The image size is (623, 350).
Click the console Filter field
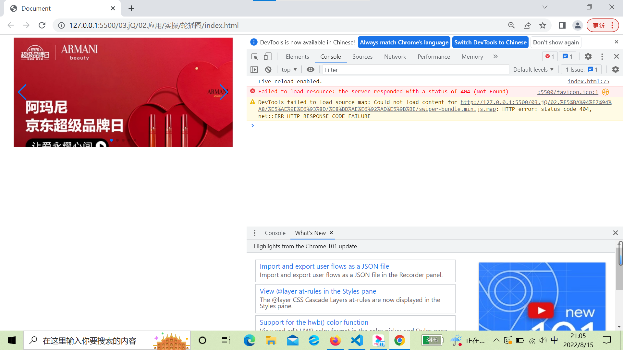pos(415,70)
